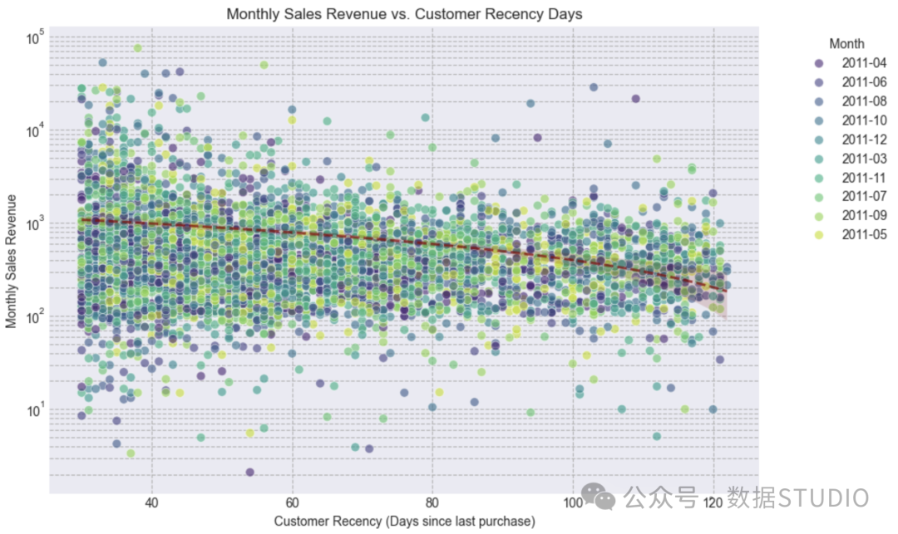Select the "60" x-axis tick label
This screenshot has height=534, width=898.
pos(292,502)
